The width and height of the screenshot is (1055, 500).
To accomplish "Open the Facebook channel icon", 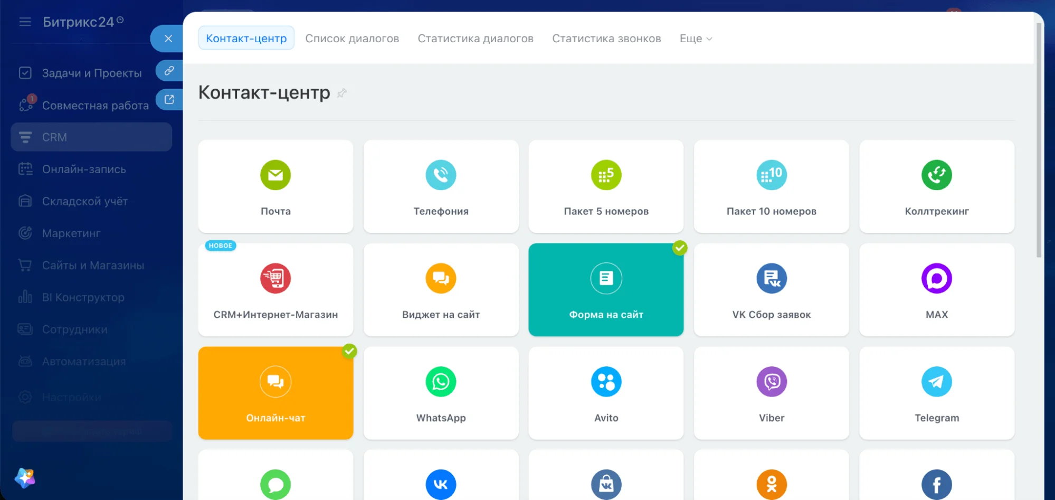I will point(937,484).
